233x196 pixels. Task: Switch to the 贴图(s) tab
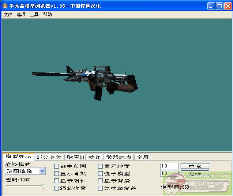tap(75, 157)
